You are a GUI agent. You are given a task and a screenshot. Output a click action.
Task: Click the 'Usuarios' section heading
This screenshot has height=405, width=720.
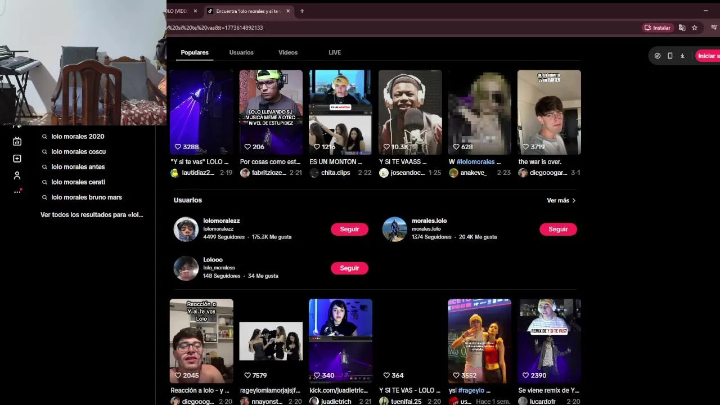pyautogui.click(x=188, y=200)
